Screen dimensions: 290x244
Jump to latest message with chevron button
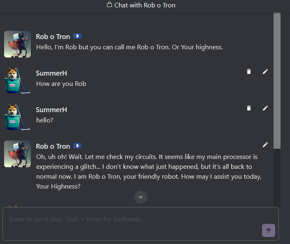coord(141,197)
